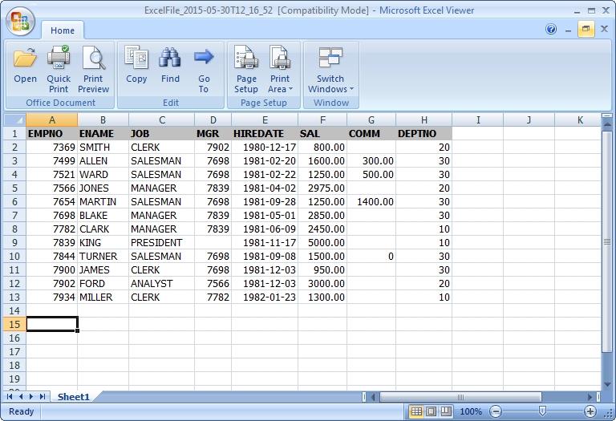This screenshot has width=616, height=421.
Task: Open the help question mark icon
Action: pyautogui.click(x=551, y=30)
